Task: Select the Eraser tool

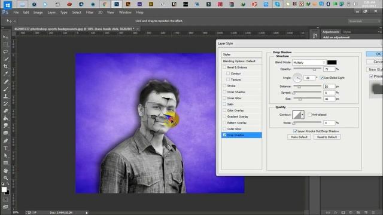Action: 5,111
